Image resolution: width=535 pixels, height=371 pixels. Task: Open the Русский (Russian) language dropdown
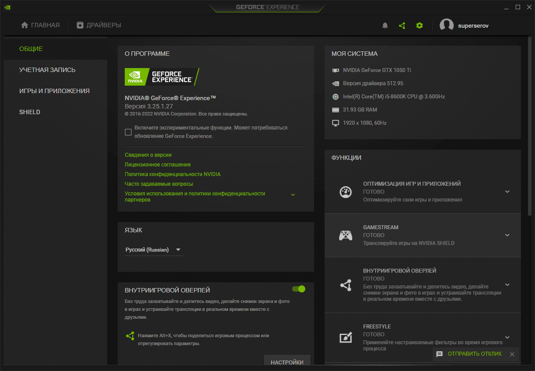click(154, 250)
